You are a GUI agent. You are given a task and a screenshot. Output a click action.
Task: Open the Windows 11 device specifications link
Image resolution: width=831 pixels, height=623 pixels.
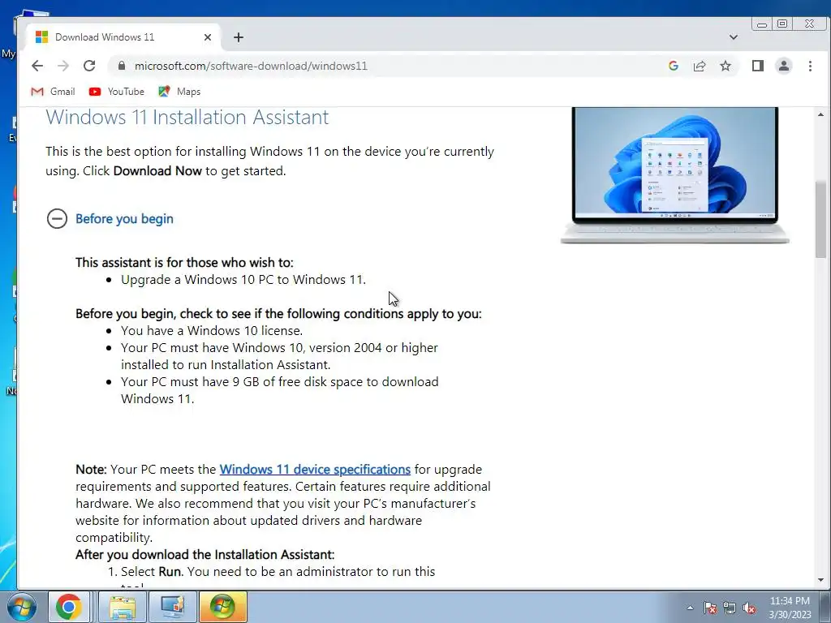(315, 470)
